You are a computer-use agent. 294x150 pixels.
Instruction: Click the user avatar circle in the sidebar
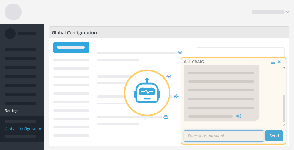pos(10,34)
